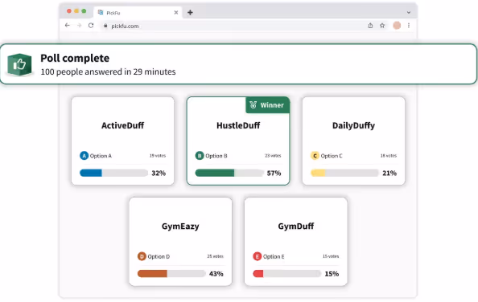Click the green macOS fullscreen button
The image size is (478, 302).
pos(84,11)
